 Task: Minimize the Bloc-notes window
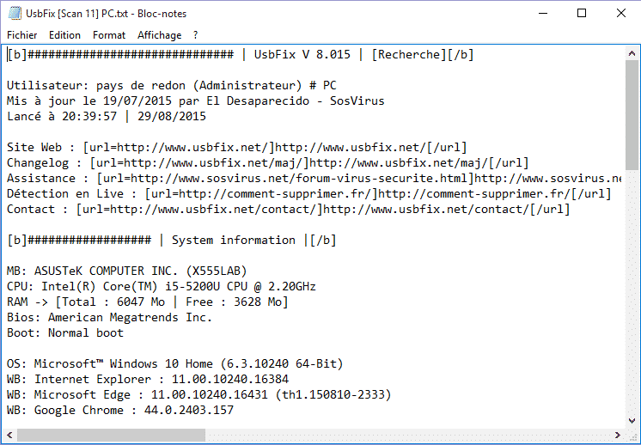542,14
